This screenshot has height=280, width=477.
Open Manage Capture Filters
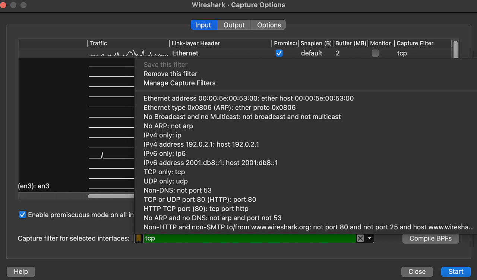coord(180,83)
